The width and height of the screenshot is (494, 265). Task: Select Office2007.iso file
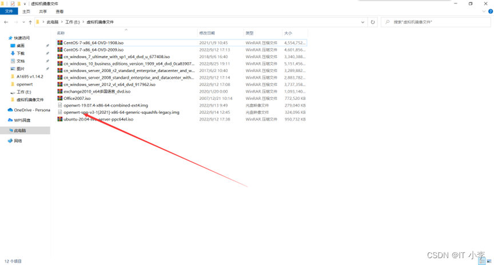pyautogui.click(x=77, y=98)
